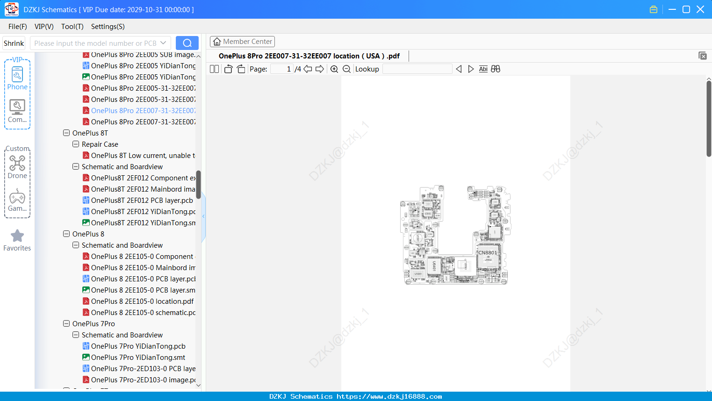Click the binoculars search icon

[496, 69]
